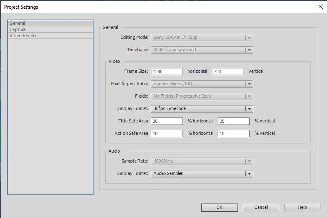Image resolution: width=327 pixels, height=218 pixels.
Task: Confirm settings with the OK button
Action: coord(219,208)
